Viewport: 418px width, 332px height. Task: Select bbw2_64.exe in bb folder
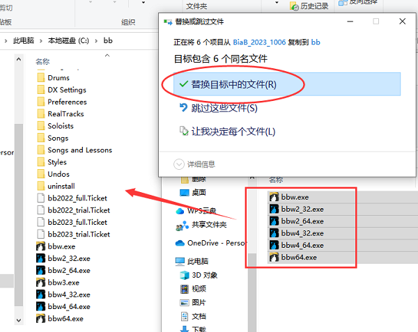click(69, 271)
